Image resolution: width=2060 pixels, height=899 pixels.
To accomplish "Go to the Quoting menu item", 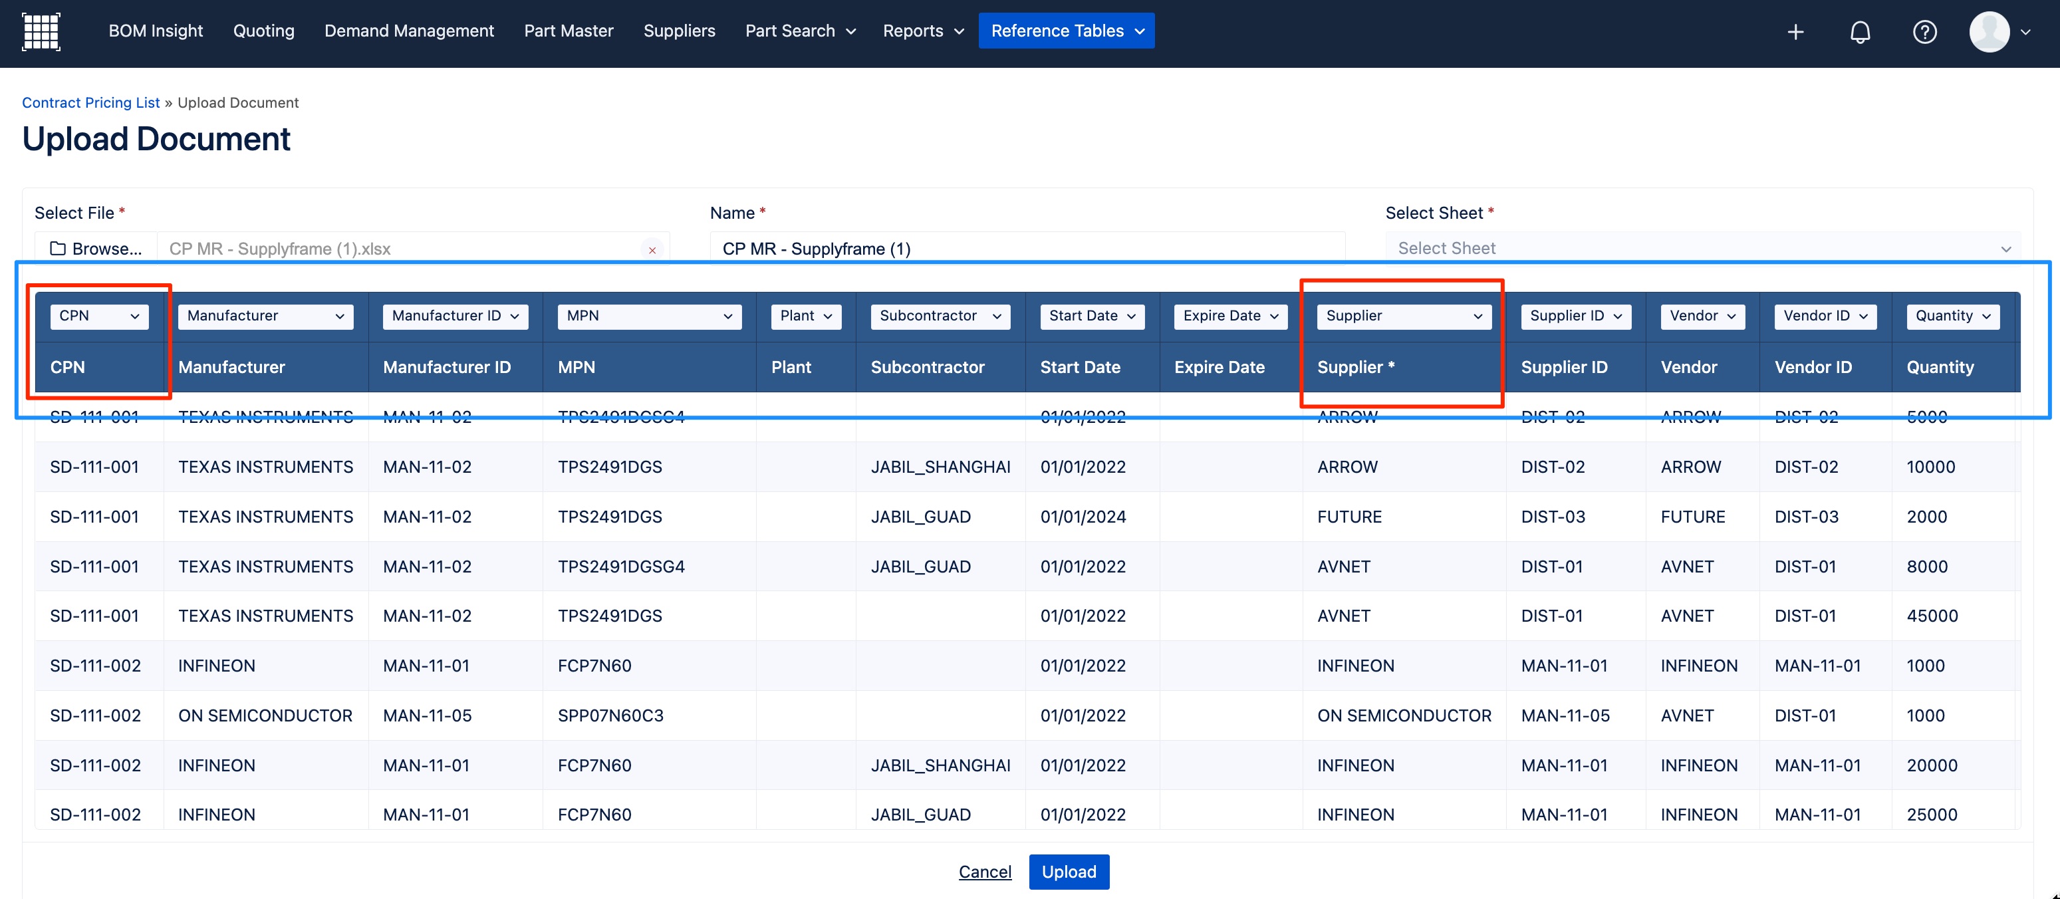I will (263, 31).
